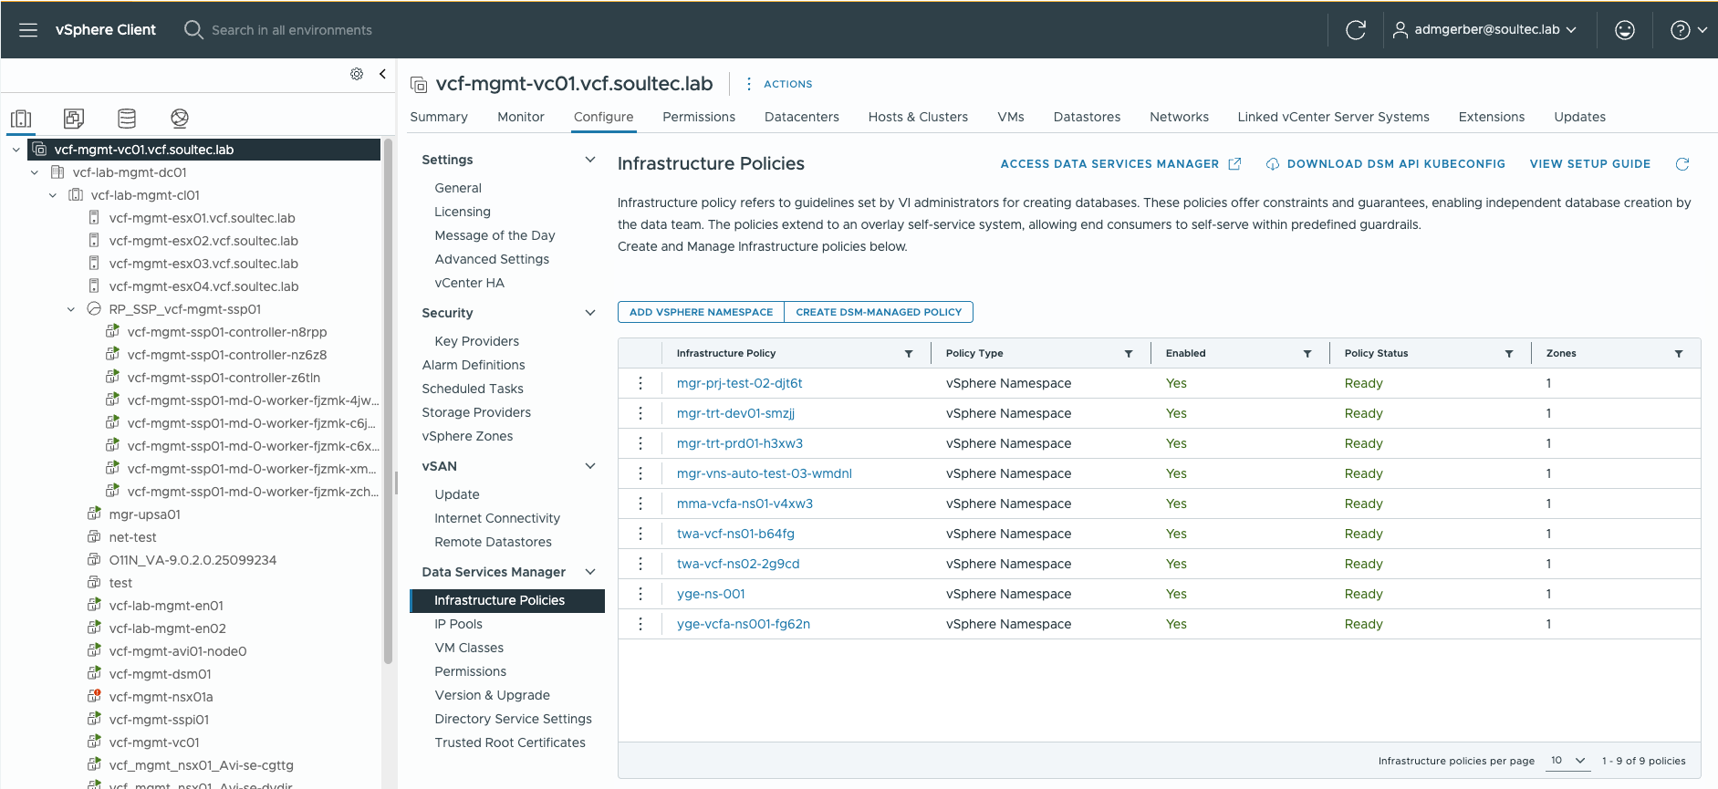The width and height of the screenshot is (1718, 789).
Task: Click CREATE DSM-MANAGED POLICY button
Action: click(x=879, y=312)
